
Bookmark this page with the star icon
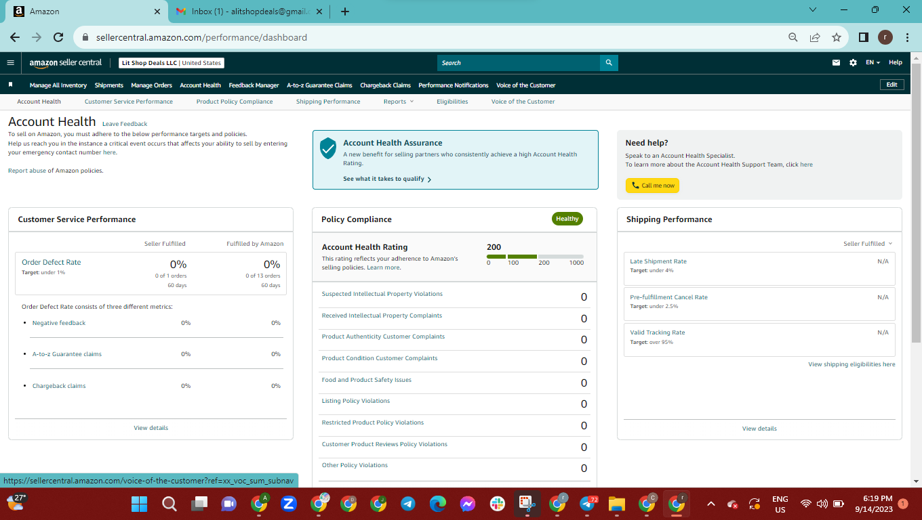(837, 37)
